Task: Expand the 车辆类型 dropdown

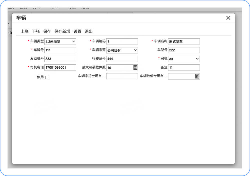Action: (60, 42)
